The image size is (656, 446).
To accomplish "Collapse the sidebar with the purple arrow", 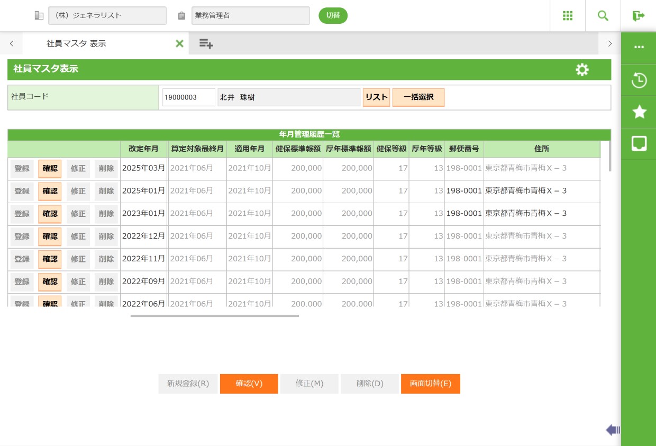I will [613, 430].
